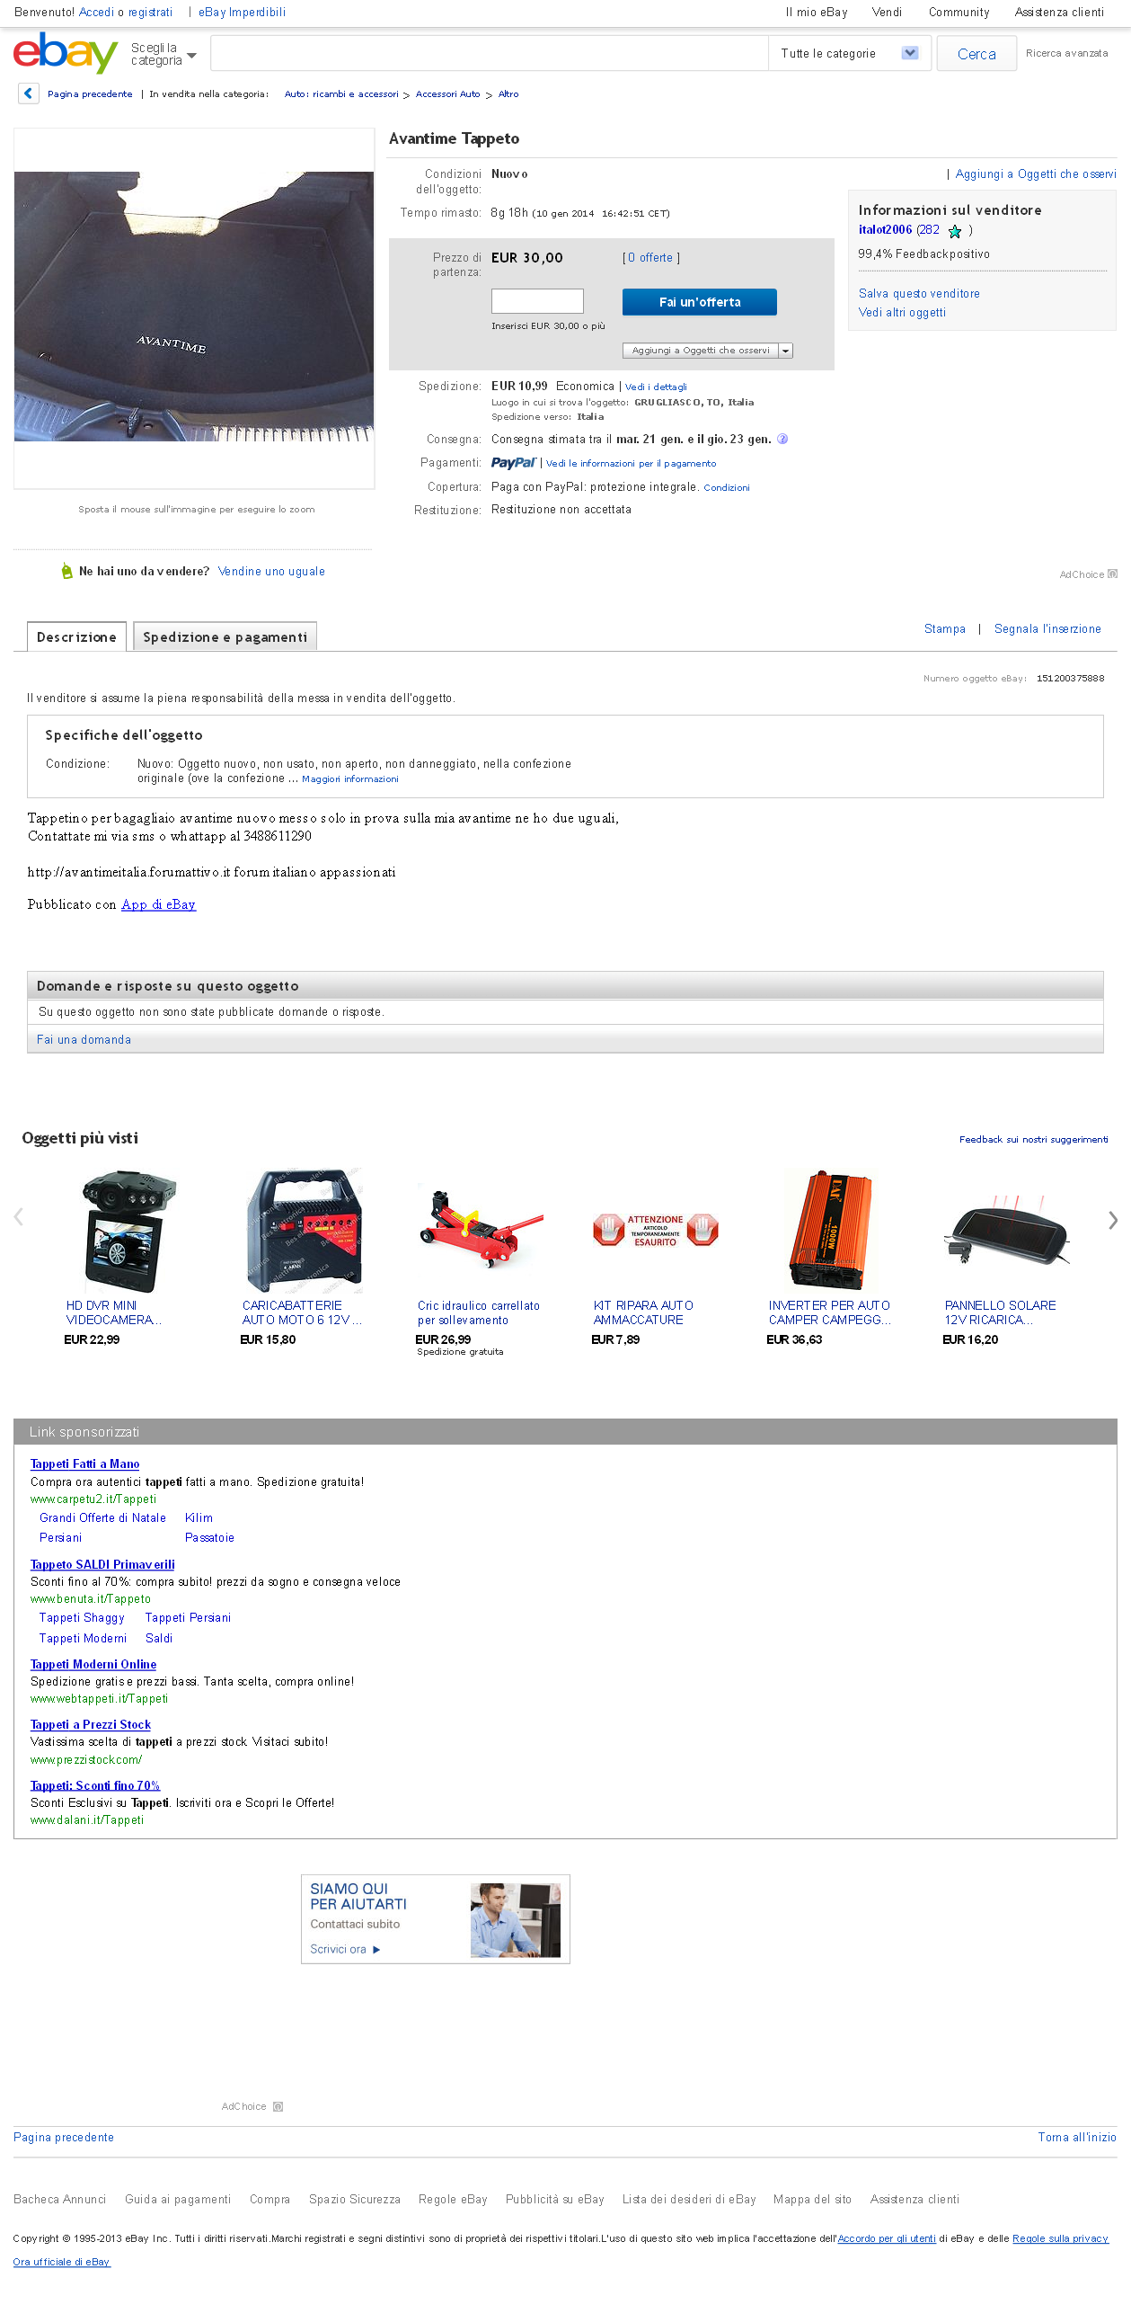Show next items in Oggetti più visti carousel
The image size is (1131, 2313).
click(x=1113, y=1220)
